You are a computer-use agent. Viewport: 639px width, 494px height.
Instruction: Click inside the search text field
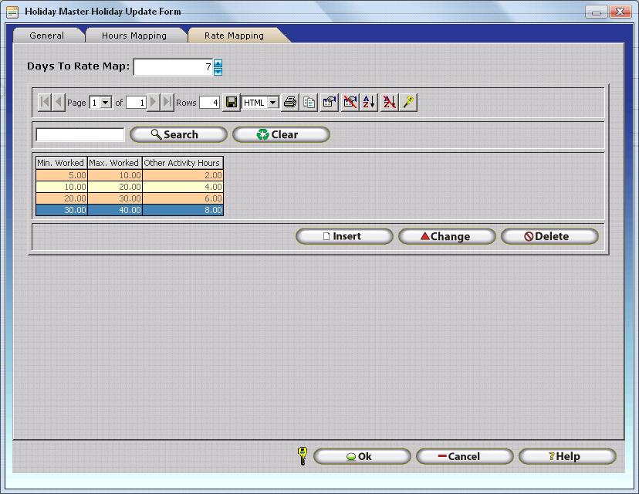[80, 134]
